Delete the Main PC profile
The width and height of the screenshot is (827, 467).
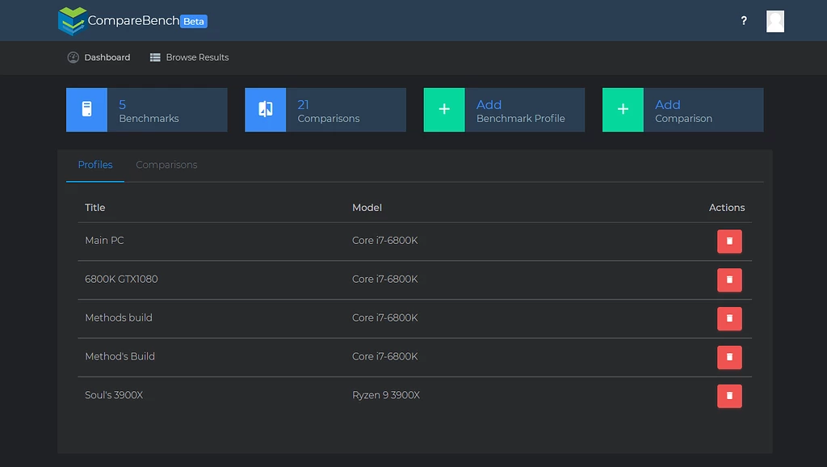point(729,241)
